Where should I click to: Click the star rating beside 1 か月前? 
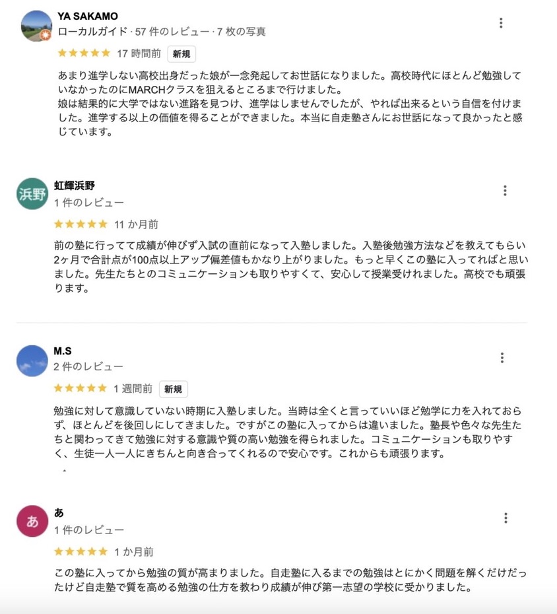click(80, 551)
